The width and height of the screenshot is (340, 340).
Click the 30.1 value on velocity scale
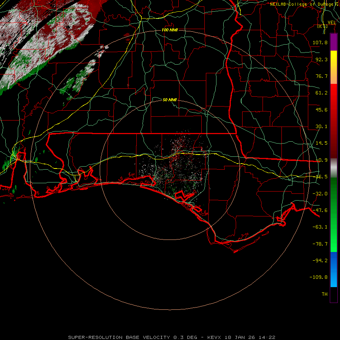coord(321,127)
